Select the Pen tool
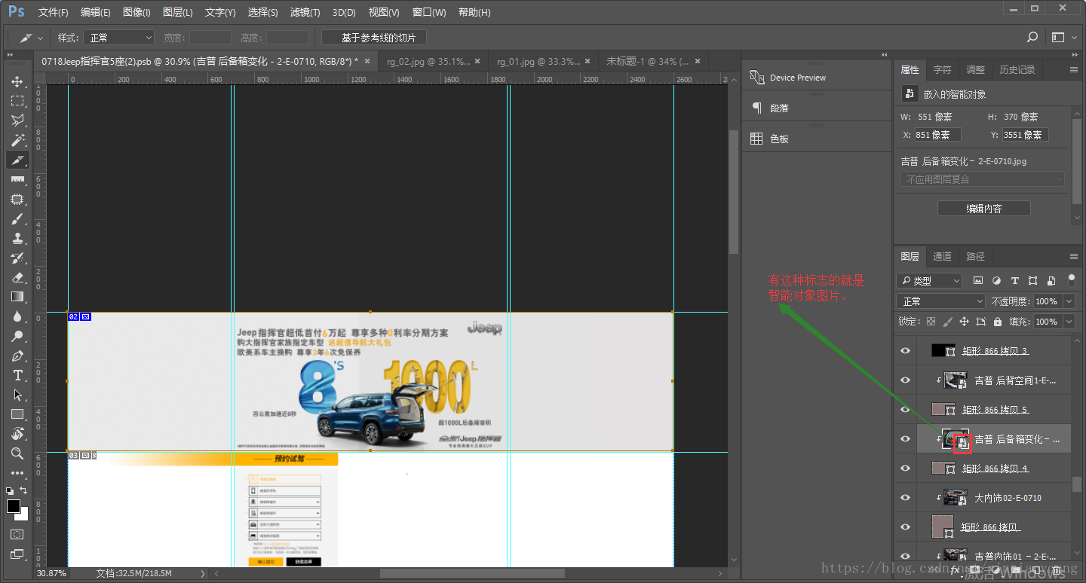 point(17,356)
